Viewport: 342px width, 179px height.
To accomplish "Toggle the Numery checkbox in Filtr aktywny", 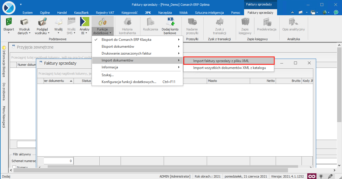I will point(14,167).
